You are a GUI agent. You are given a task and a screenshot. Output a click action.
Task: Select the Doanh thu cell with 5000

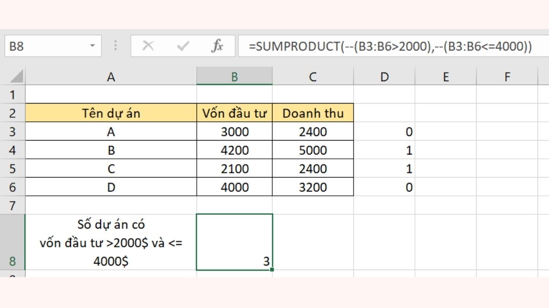click(312, 150)
